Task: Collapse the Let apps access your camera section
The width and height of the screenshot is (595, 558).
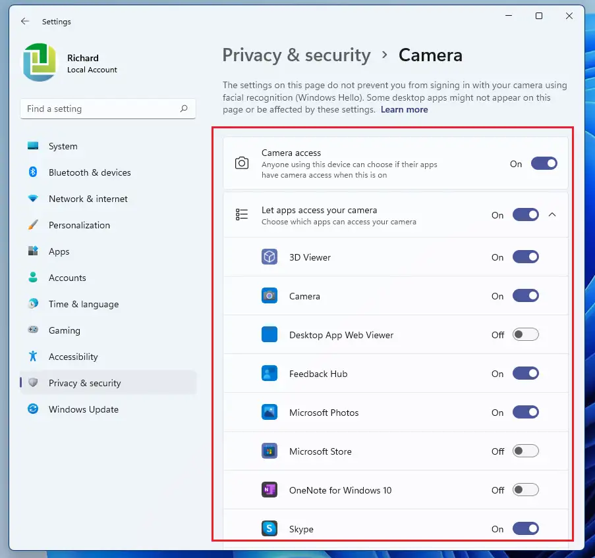Action: click(552, 215)
